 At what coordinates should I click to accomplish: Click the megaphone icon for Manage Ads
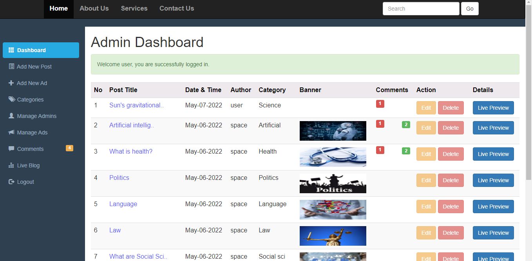[11, 132]
